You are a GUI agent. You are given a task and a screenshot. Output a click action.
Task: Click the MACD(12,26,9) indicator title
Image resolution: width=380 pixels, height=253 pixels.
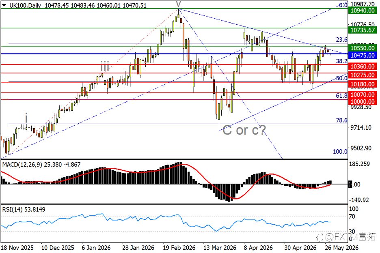tap(22, 165)
